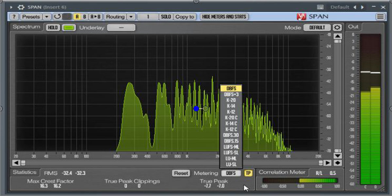Copy A to B with A▸B button
The width and height of the screenshot is (392, 196).
click(96, 17)
